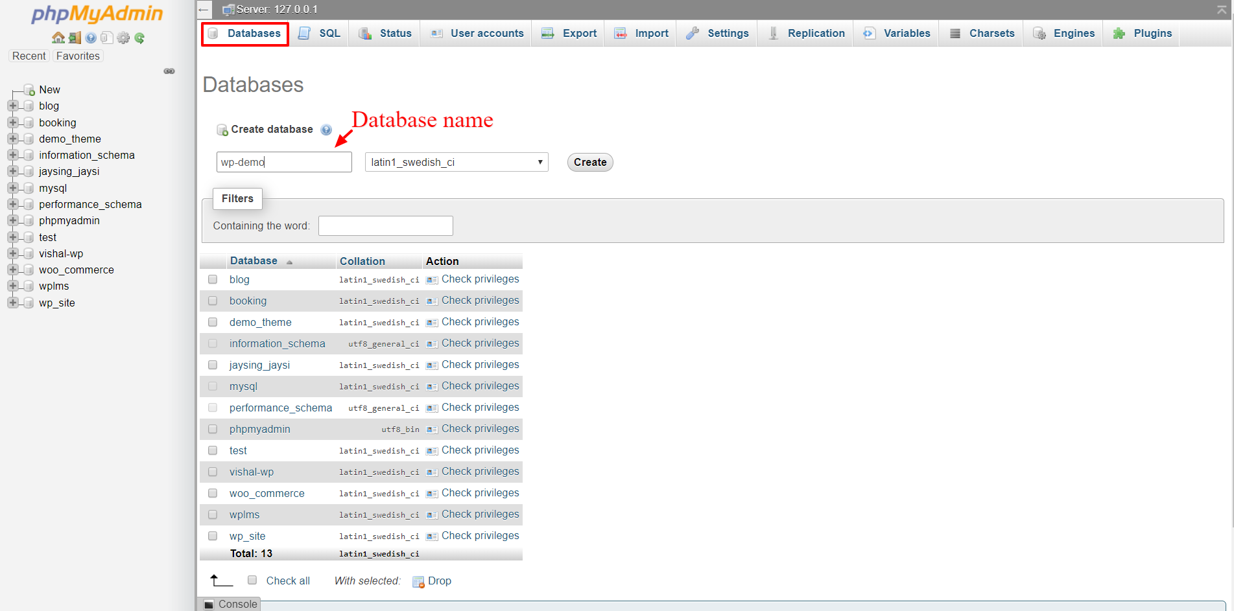The width and height of the screenshot is (1234, 611).
Task: Switch to the Status tab
Action: coord(385,34)
